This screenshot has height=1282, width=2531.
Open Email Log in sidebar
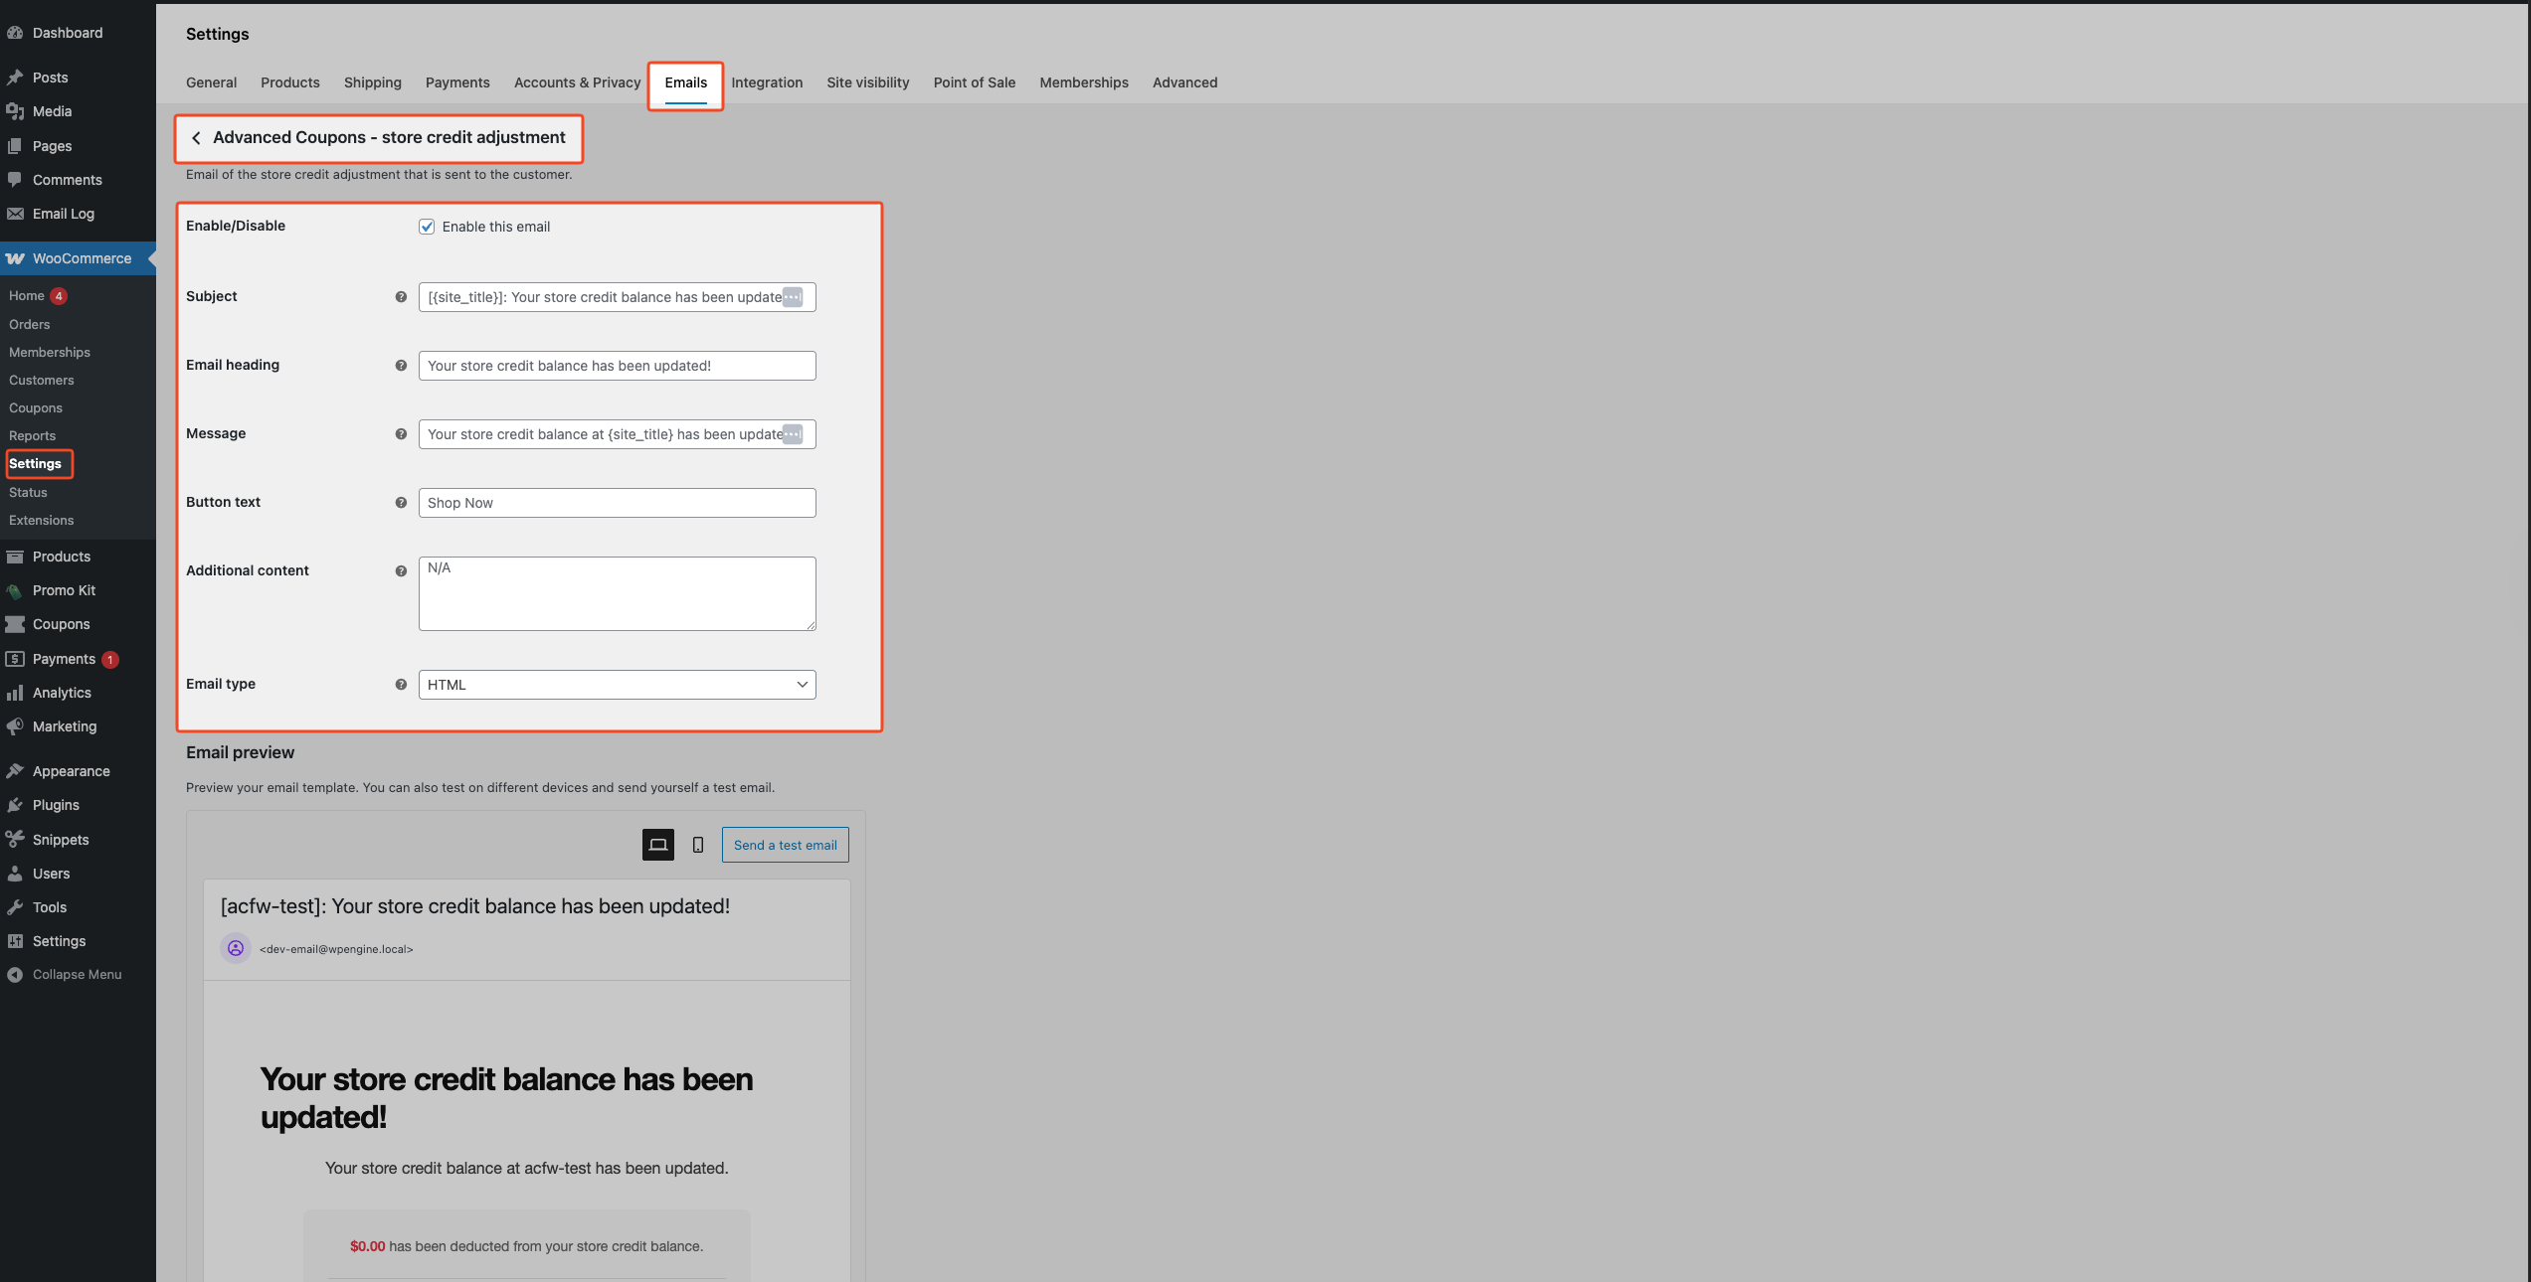point(63,214)
